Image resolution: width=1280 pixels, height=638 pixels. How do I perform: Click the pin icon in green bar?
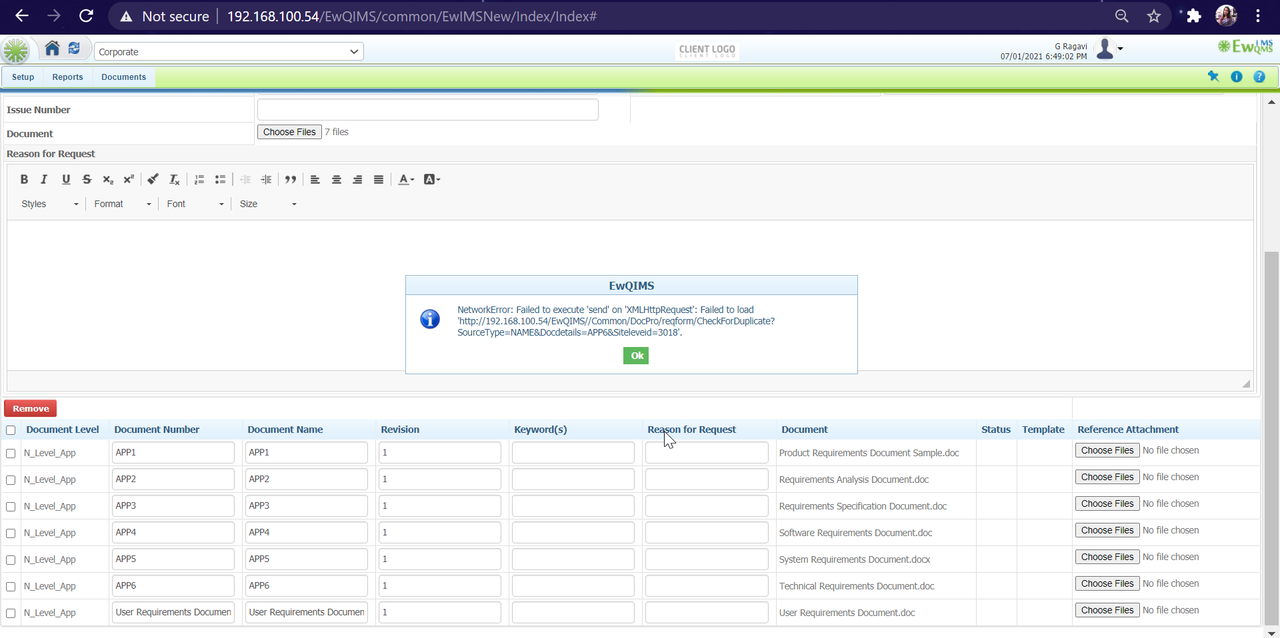(1213, 77)
